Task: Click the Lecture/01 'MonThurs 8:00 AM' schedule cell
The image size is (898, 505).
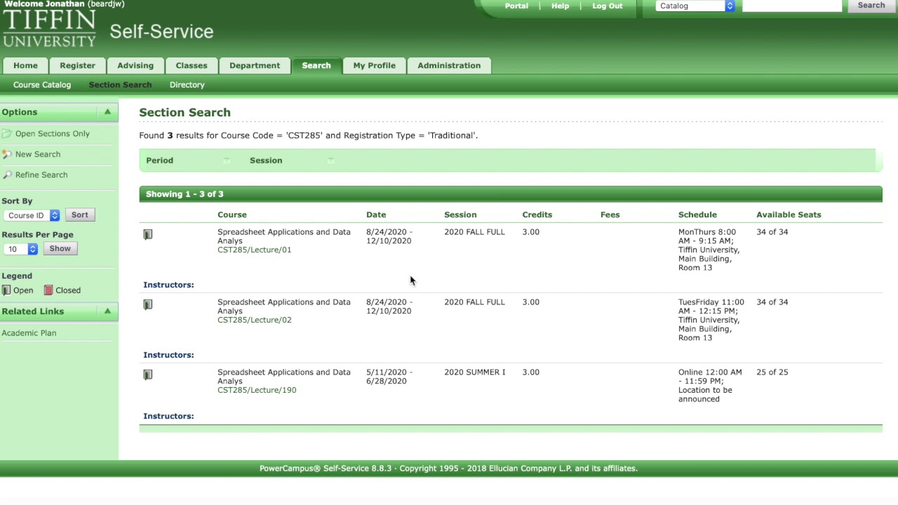Action: (x=709, y=250)
